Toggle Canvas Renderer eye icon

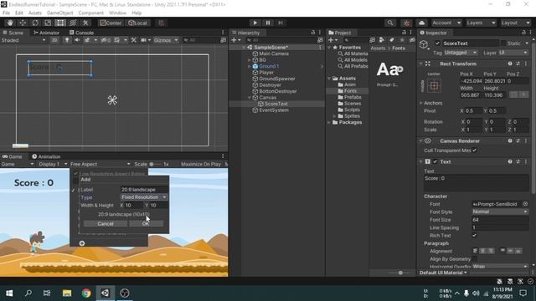pyautogui.click(x=428, y=141)
